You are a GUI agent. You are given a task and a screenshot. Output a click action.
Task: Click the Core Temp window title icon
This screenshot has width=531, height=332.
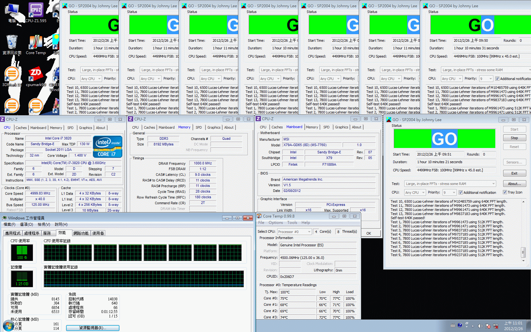[x=259, y=216]
